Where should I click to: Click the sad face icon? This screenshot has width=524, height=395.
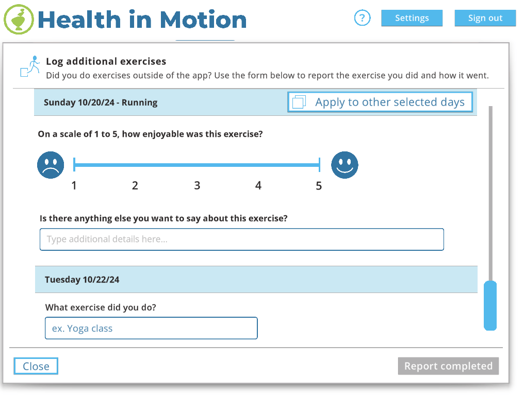[51, 165]
